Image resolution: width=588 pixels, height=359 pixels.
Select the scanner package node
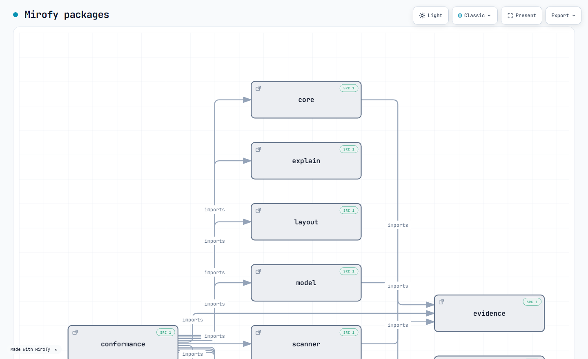(306, 342)
